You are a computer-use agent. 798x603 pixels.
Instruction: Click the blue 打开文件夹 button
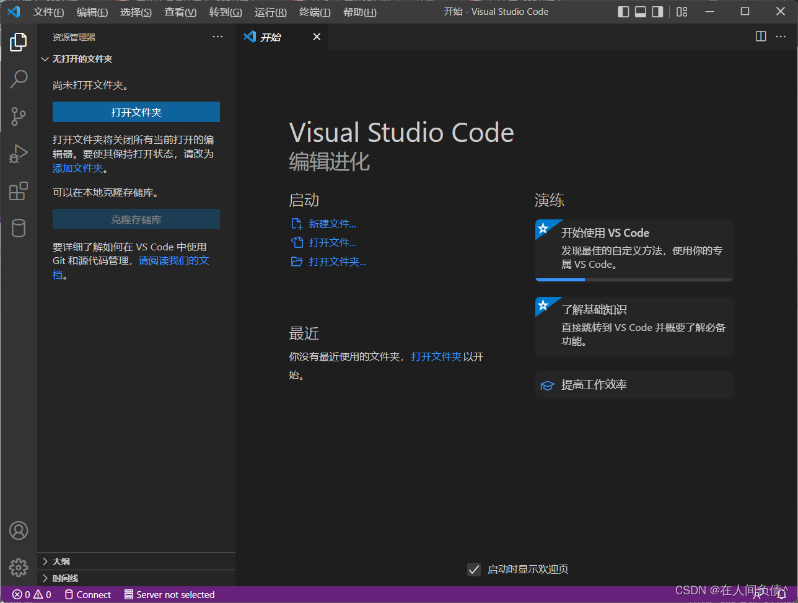pyautogui.click(x=136, y=112)
